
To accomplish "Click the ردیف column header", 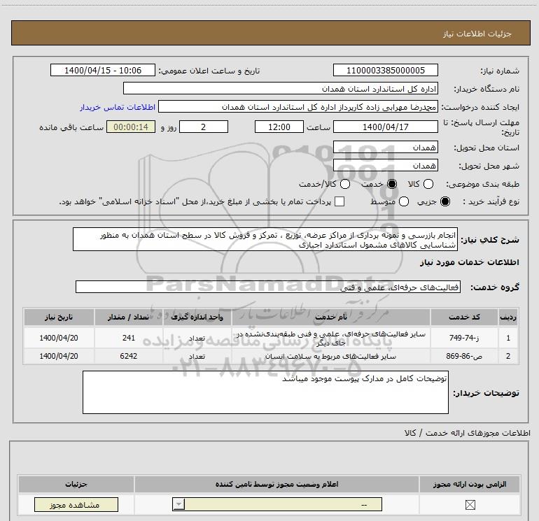I will [508, 317].
